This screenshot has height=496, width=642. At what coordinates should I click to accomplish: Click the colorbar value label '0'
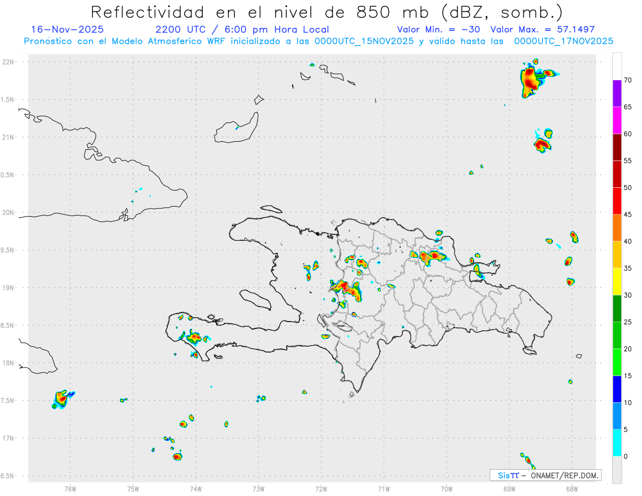[626, 456]
